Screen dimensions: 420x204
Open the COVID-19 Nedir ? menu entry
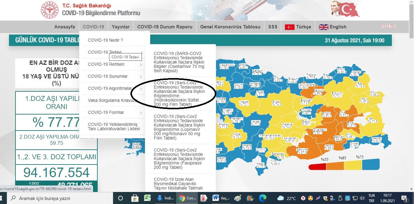pyautogui.click(x=105, y=40)
